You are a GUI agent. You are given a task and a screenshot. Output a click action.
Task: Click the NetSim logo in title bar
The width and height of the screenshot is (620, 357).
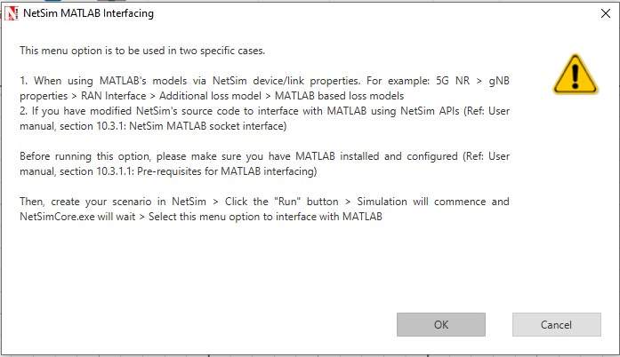[11, 13]
